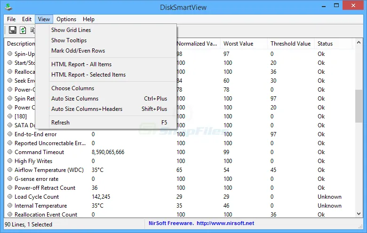
Task: Select the value 142,245 in Load Cycle Count row
Action: point(101,197)
